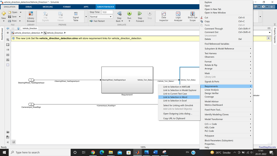This screenshot has height=156, width=277.
Task: Open the Save options dropdown arrow
Action: point(20,17)
